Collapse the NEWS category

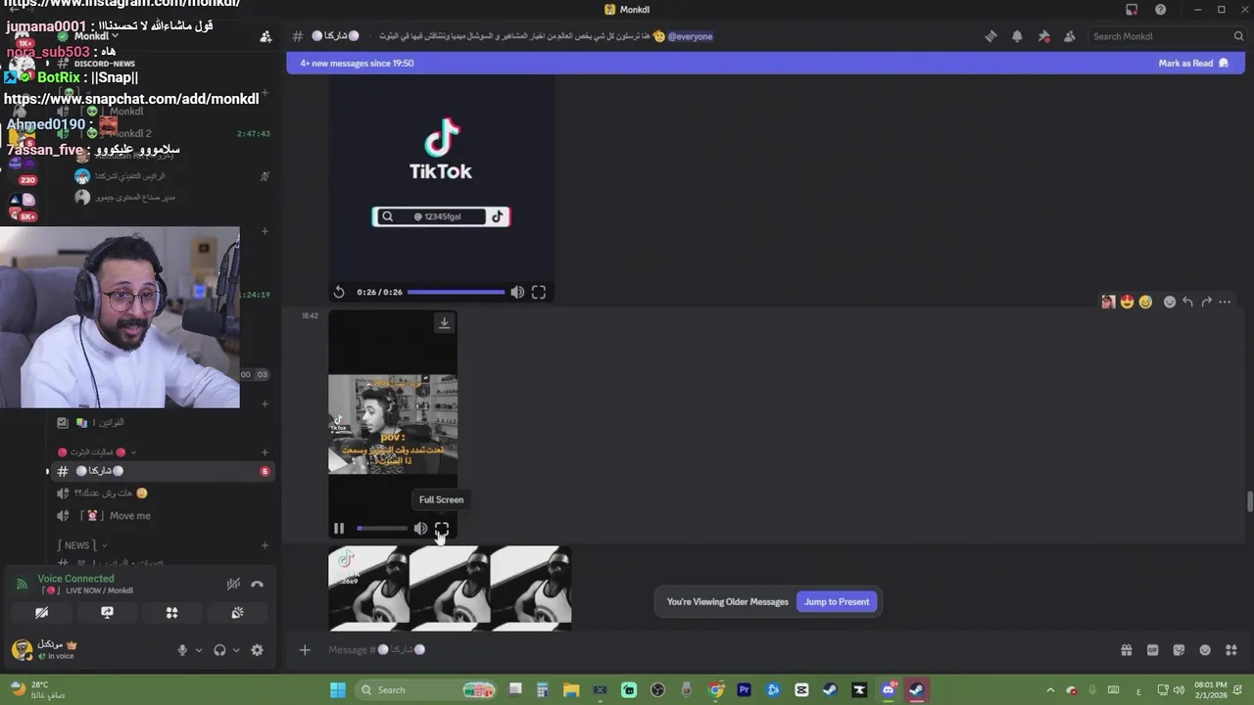click(82, 545)
